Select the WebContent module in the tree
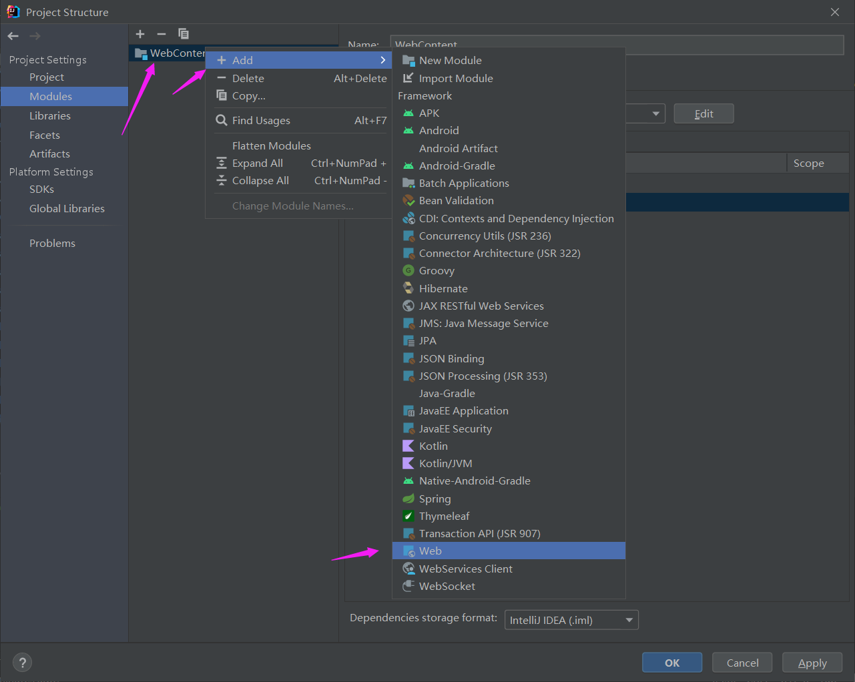 click(x=170, y=53)
